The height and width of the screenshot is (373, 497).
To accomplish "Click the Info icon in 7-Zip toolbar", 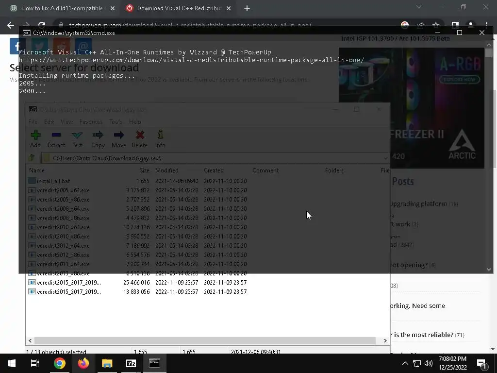I will pyautogui.click(x=160, y=138).
